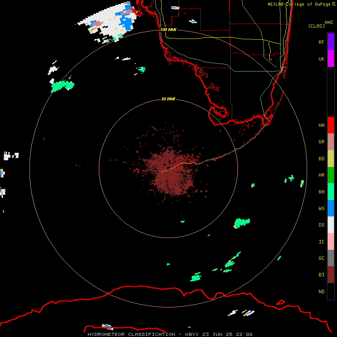The width and height of the screenshot is (337, 337).
Task: Click the RF purple legend swatch
Action: (x=331, y=42)
